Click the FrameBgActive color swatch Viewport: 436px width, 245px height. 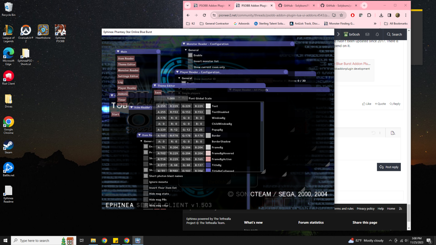point(208,159)
